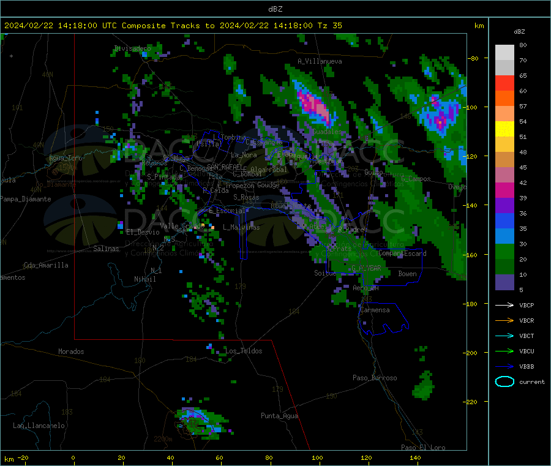Select the orange 57 dBZ color swatch
The height and width of the screenshot is (466, 551).
pyautogui.click(x=504, y=99)
